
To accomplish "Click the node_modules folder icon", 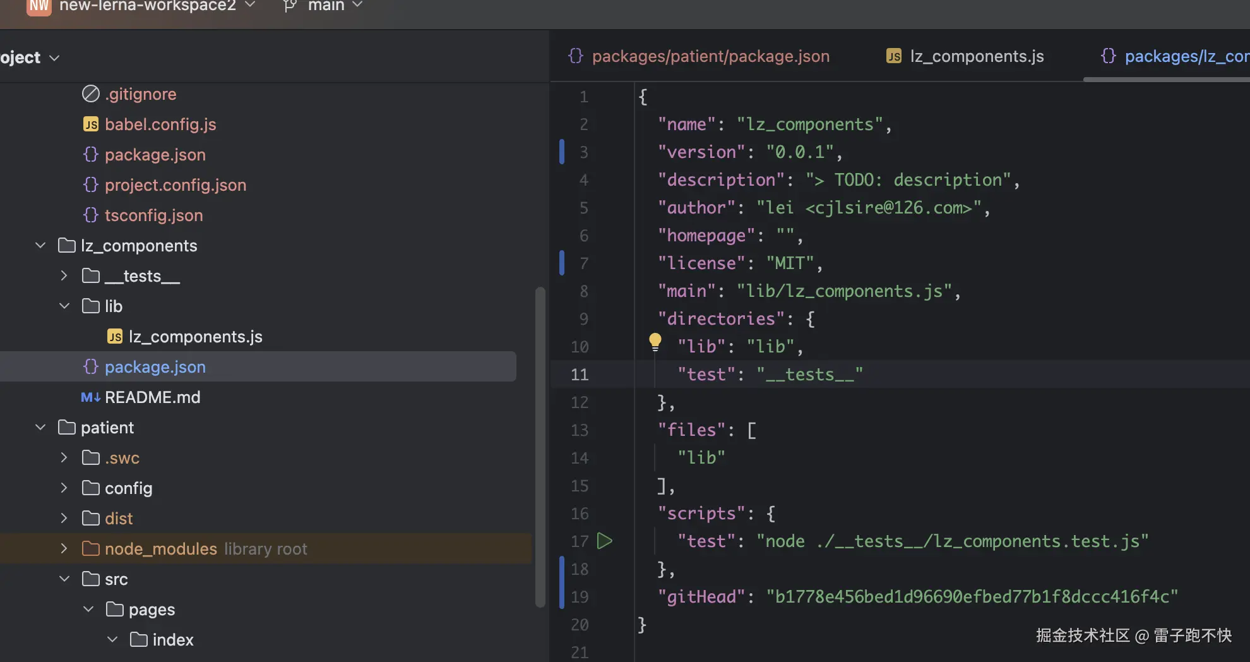I will 91,549.
